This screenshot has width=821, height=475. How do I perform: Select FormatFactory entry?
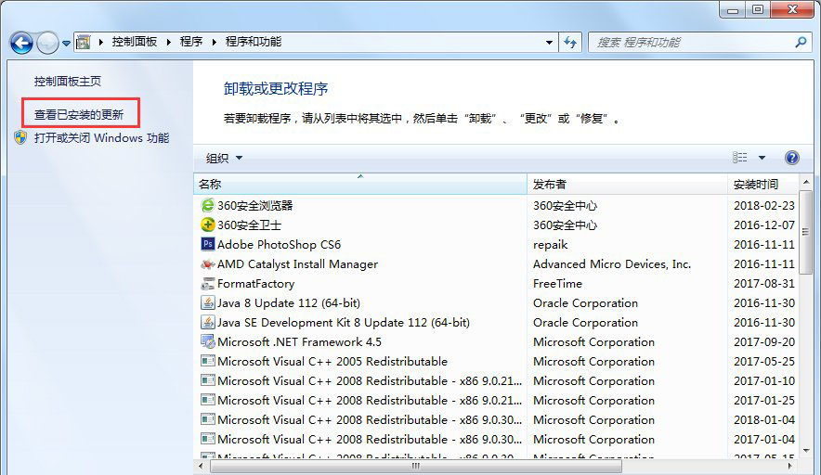[256, 284]
